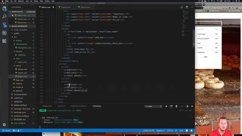This screenshot has width=242, height=136.
Task: Change language mode via Vue
Action: tap(181, 131)
